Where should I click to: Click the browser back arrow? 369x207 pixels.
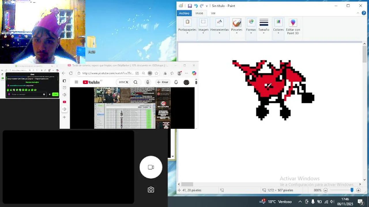click(64, 73)
